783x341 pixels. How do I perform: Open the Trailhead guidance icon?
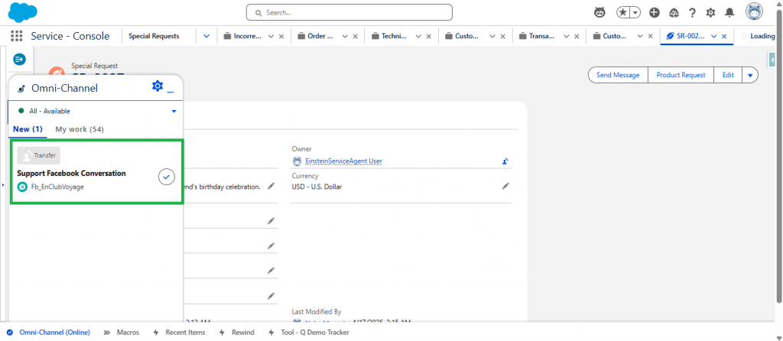tap(673, 12)
